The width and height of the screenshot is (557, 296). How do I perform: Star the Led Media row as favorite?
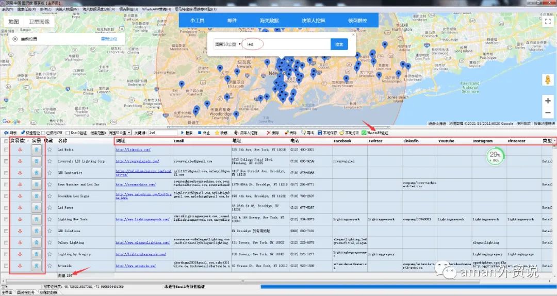pyautogui.click(x=50, y=150)
